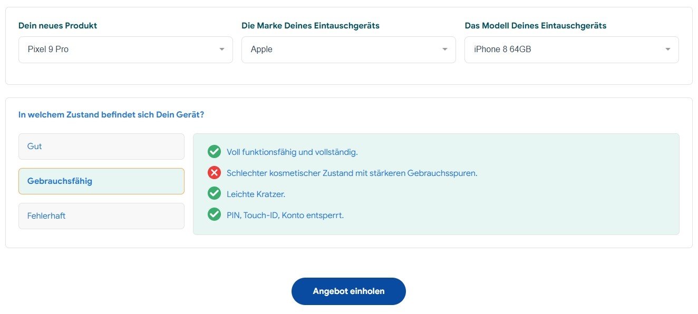Click the "Die Marke Deines Eintauschgeräts" label
Image resolution: width=698 pixels, height=314 pixels.
[x=311, y=26]
